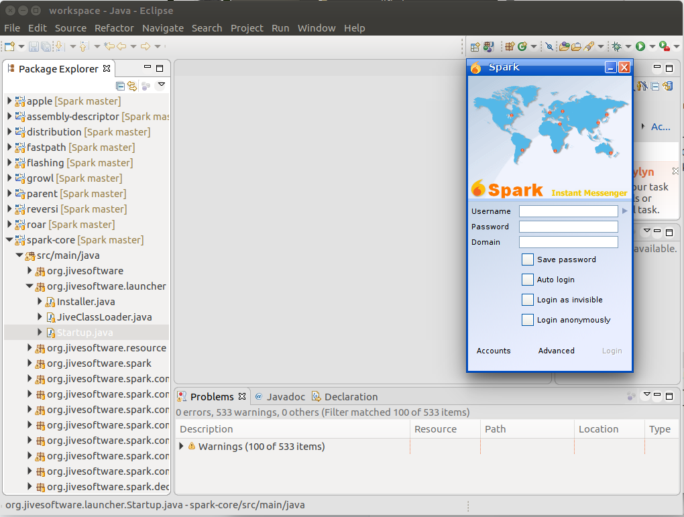This screenshot has width=684, height=517.
Task: Maximize the Problems view panel
Action: (669, 396)
